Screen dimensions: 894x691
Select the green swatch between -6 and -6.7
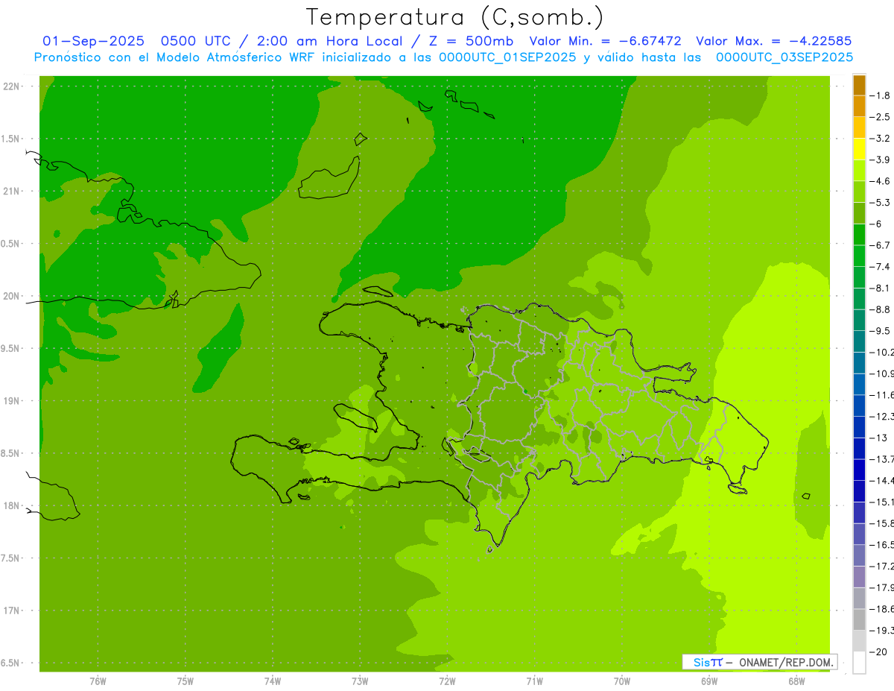tap(859, 235)
